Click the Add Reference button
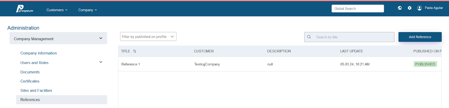 pos(420,37)
